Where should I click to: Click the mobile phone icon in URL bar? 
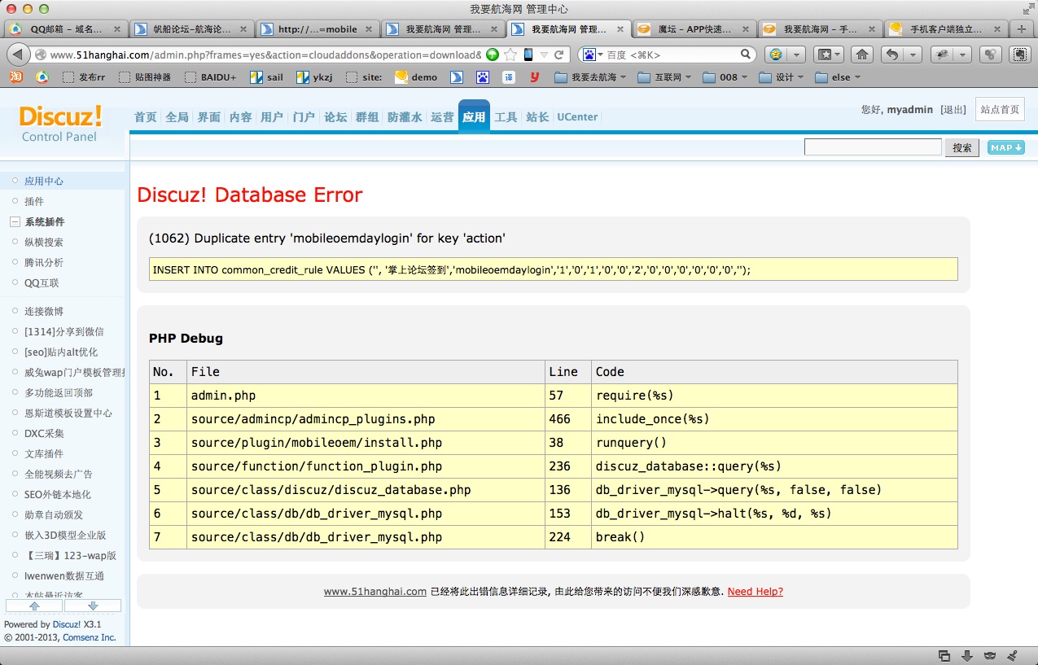528,55
